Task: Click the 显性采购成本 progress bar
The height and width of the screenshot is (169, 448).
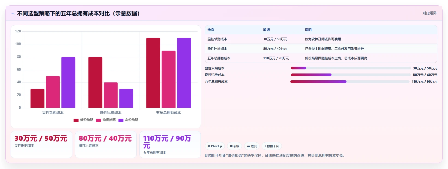Action: coord(351,68)
